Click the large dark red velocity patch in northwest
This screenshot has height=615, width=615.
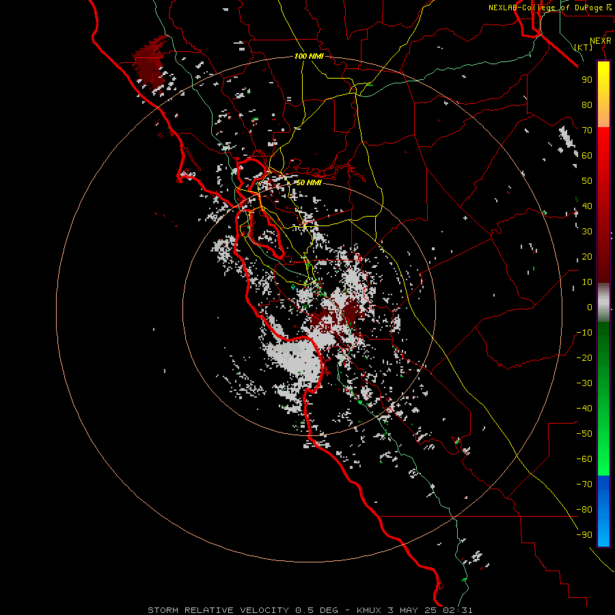point(148,63)
